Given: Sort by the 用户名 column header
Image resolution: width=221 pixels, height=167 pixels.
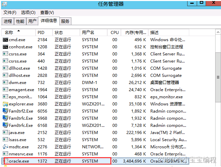Looking at the screenshot, I should (x=94, y=33).
